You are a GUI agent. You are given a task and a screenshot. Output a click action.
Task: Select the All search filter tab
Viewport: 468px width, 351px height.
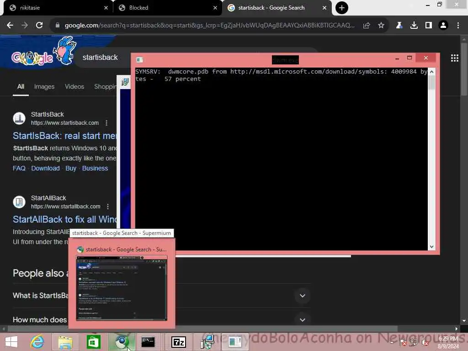(x=21, y=86)
